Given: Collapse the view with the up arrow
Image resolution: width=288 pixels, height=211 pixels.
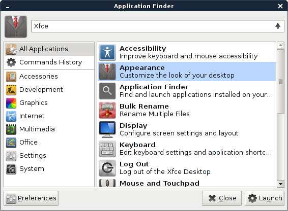Looking at the screenshot, I should pyautogui.click(x=278, y=26).
